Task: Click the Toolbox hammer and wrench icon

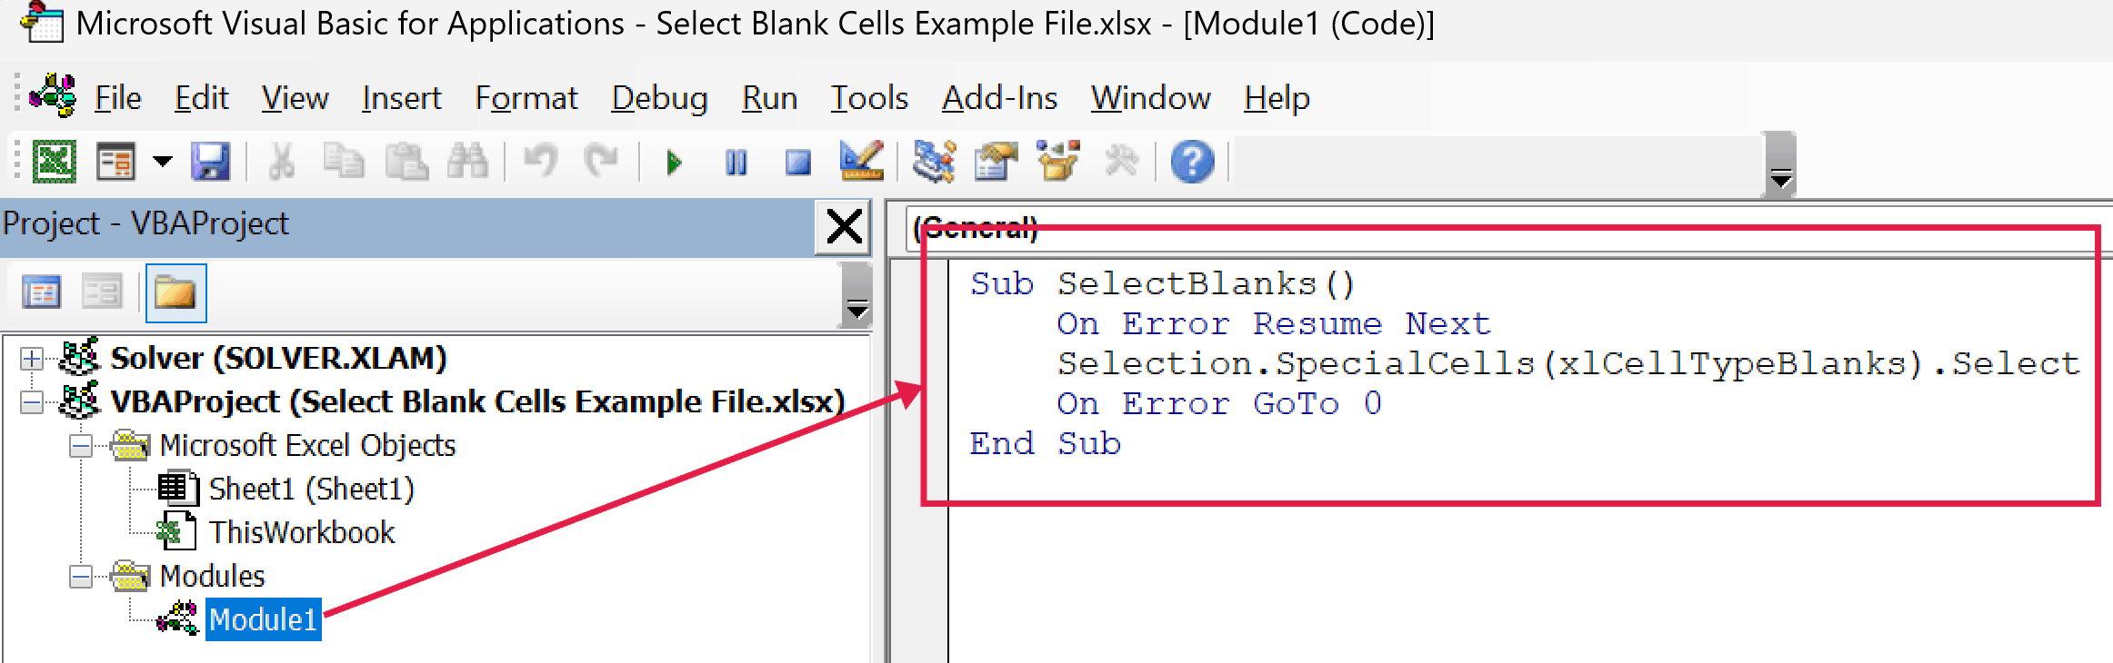Action: pos(1121,163)
